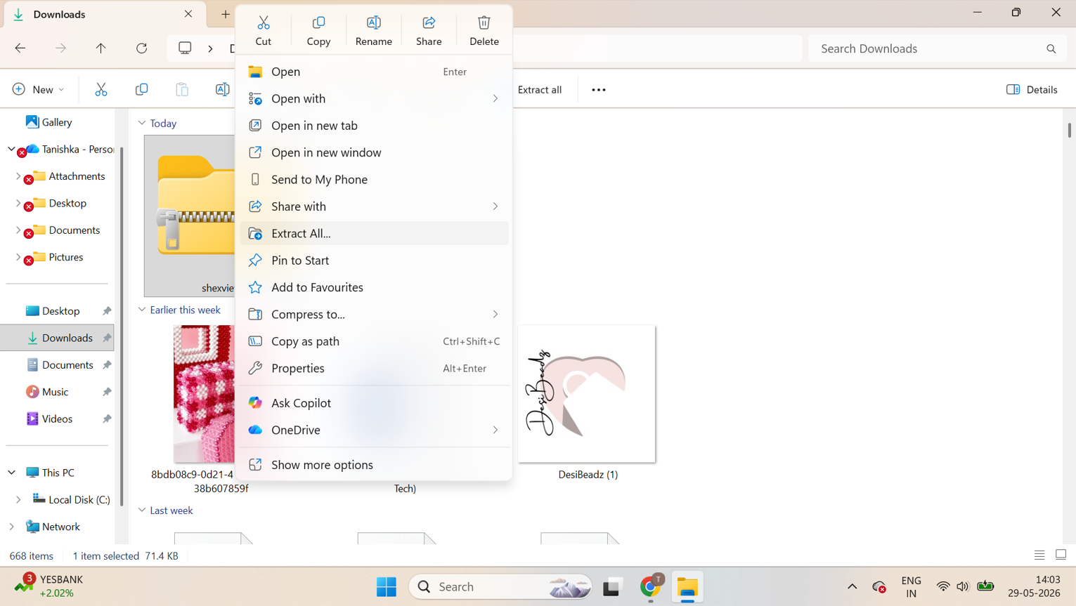Choose Pin to Start

pos(374,261)
